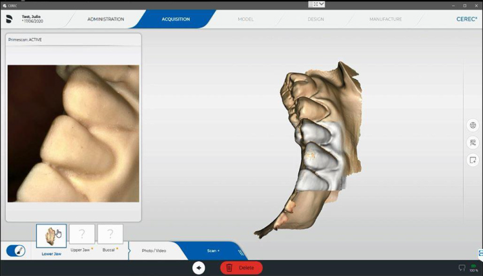Click the live camera preview image

(x=74, y=134)
